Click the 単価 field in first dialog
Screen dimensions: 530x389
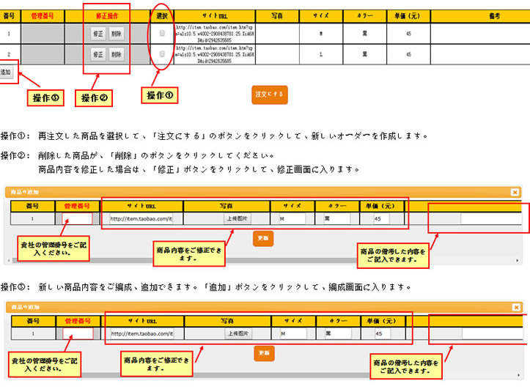pos(382,219)
